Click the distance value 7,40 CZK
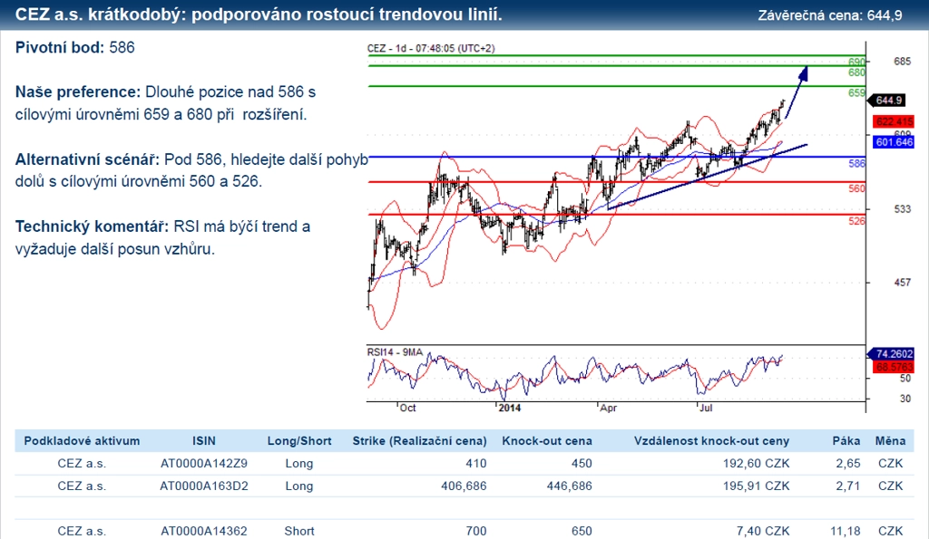The width and height of the screenshot is (929, 539). click(762, 531)
